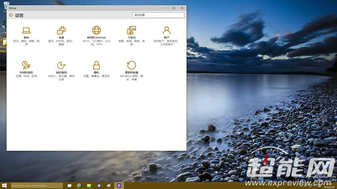
Task: Open the Store app from the taskbar
Action: (x=99, y=185)
